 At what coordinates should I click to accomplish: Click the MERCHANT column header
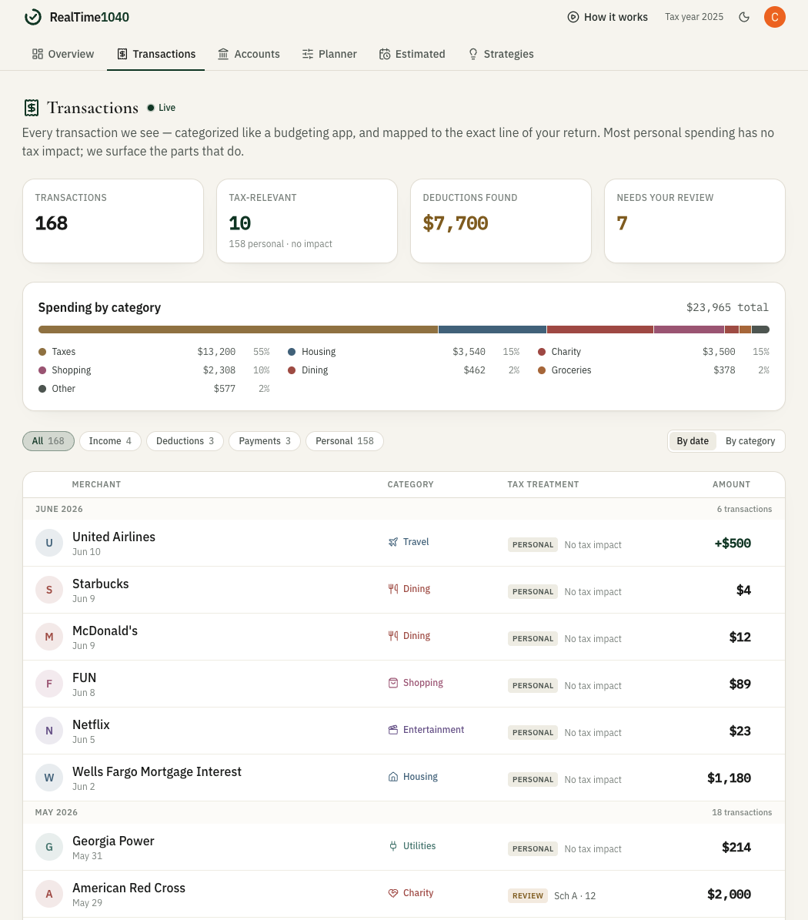pos(96,485)
